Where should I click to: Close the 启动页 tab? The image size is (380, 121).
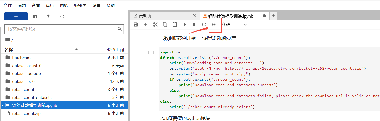(x=195, y=16)
